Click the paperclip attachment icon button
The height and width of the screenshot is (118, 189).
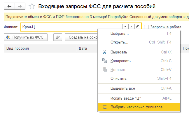[58, 37]
